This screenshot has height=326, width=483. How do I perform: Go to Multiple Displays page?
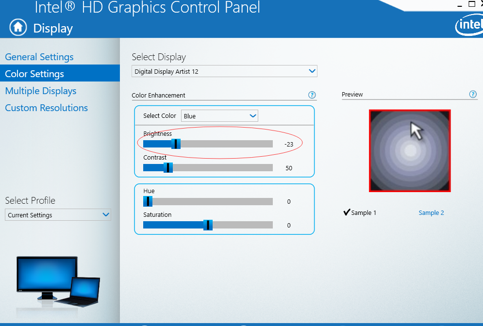tap(41, 91)
